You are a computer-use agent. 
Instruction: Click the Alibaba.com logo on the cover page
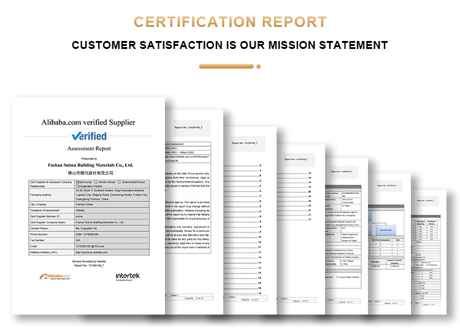(x=55, y=277)
